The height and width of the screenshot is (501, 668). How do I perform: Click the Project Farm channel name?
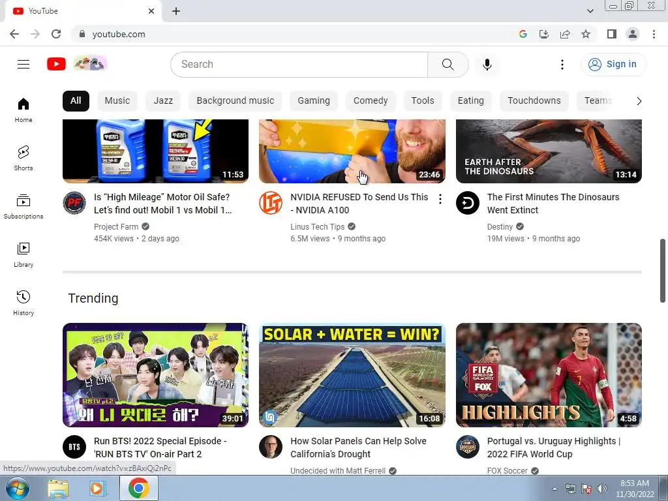(x=116, y=226)
